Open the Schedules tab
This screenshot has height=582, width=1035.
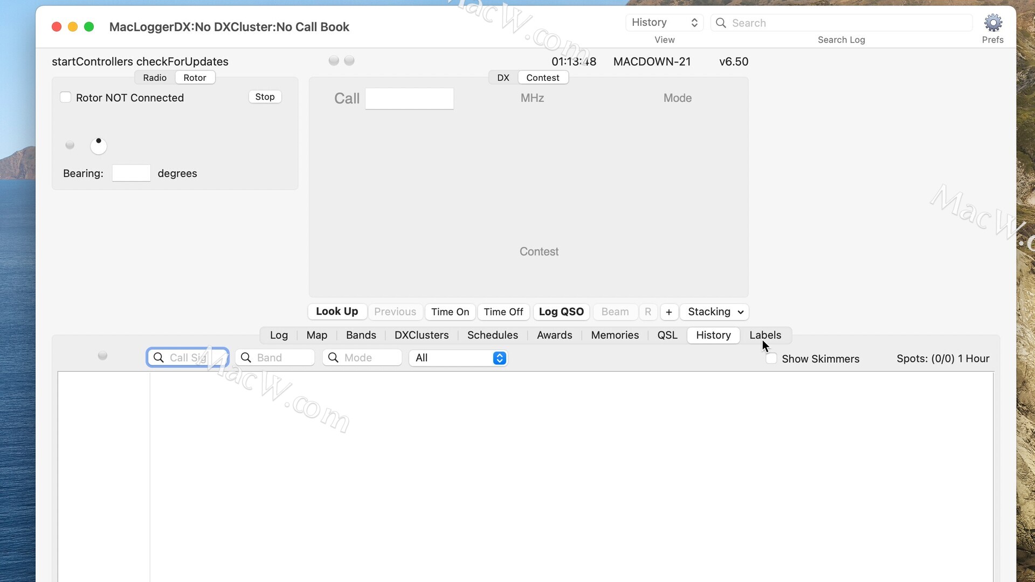tap(493, 335)
